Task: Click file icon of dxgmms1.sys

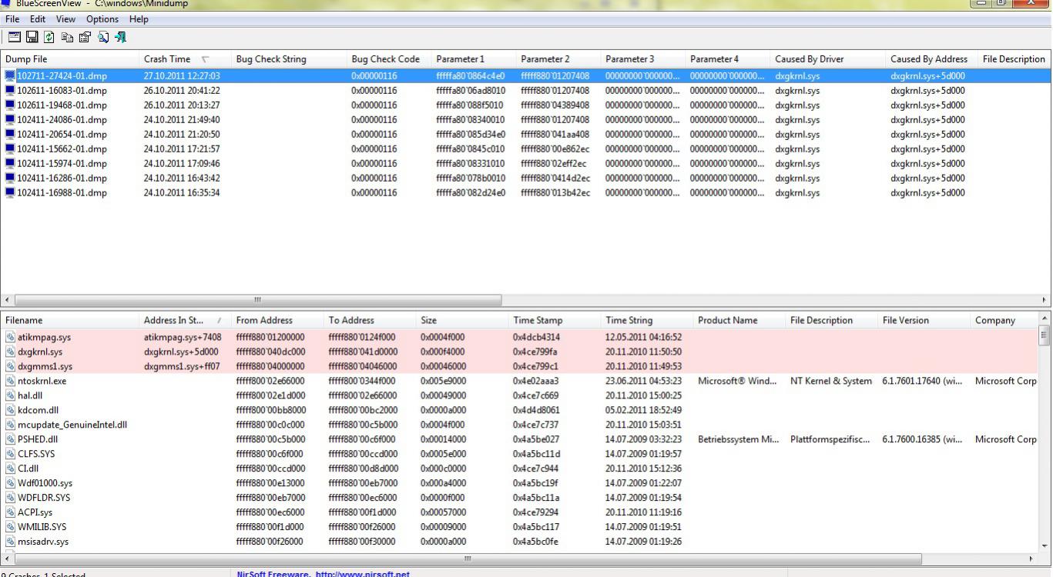Action: pos(10,366)
